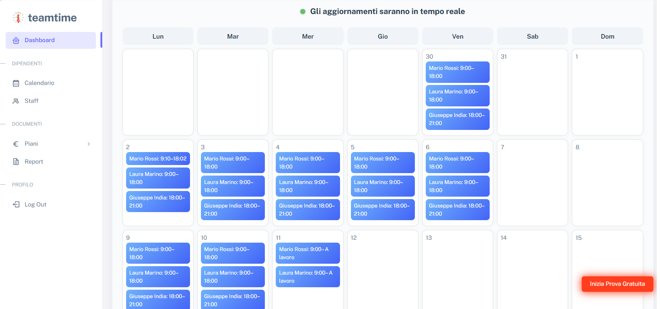Select Mario Rossi 9:10–18:02 shift on day 2

pos(158,159)
